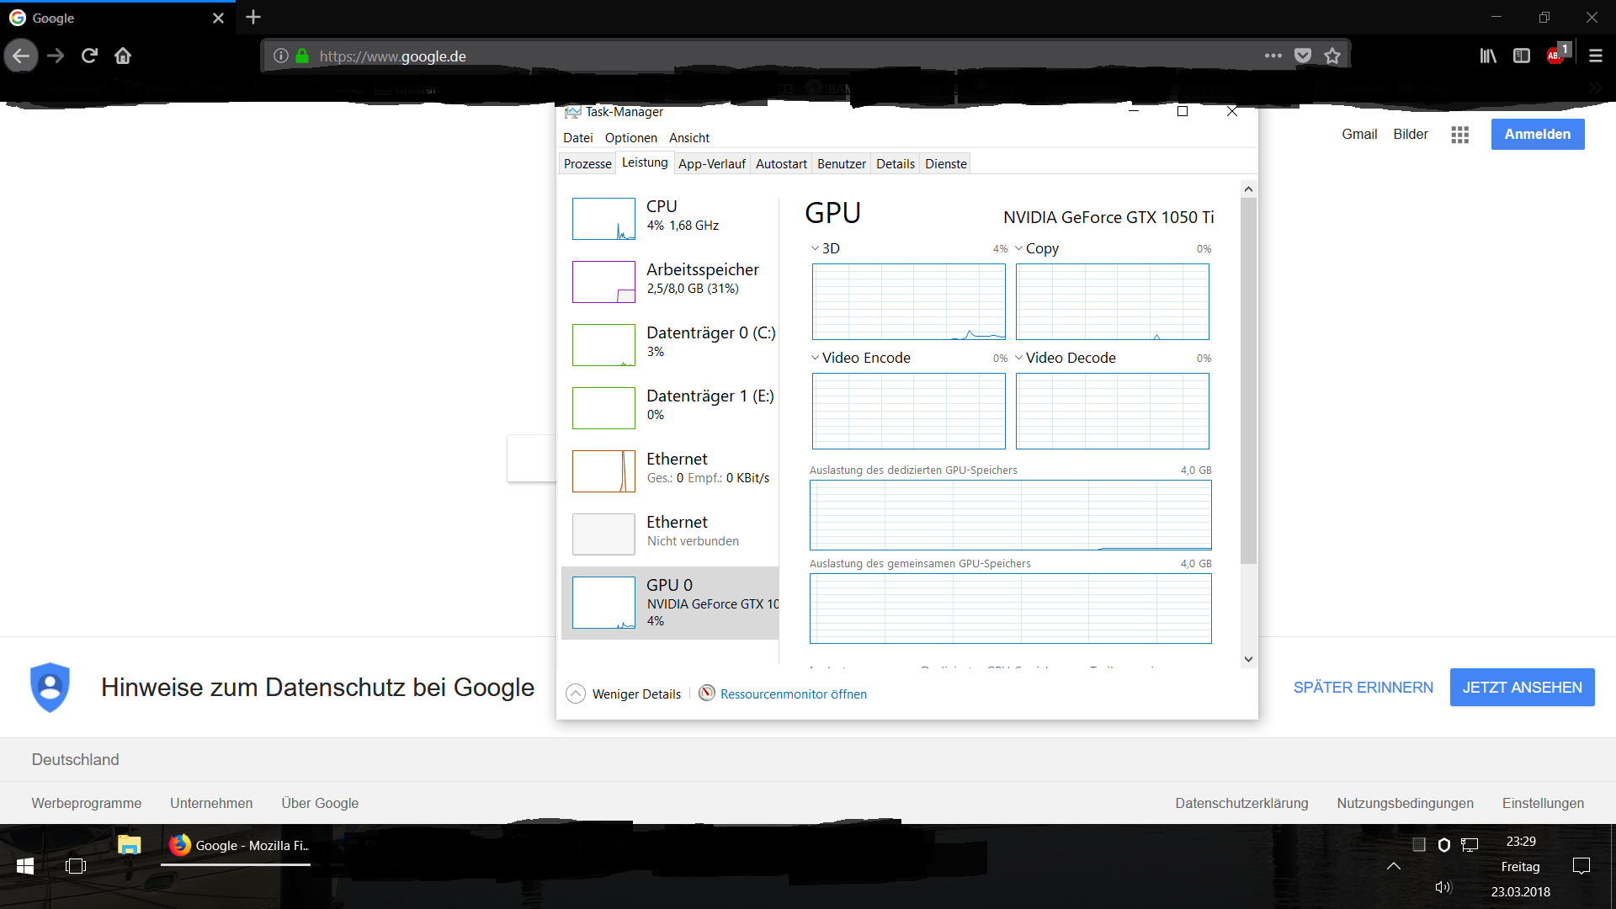
Task: Open Ressourcenmonitor öffnen link
Action: 793,694
